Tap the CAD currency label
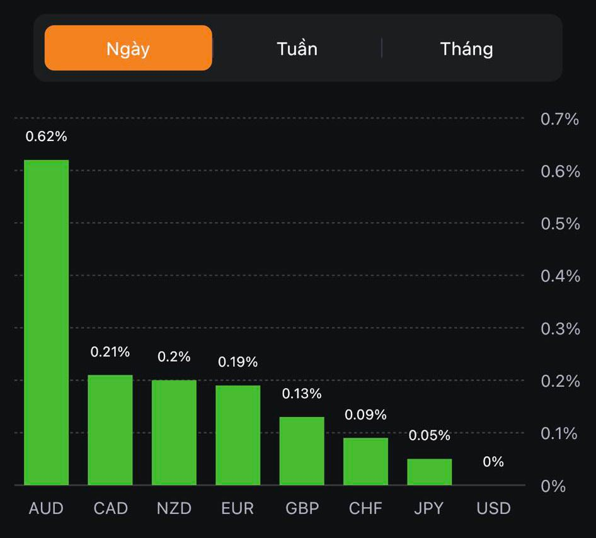 pyautogui.click(x=110, y=508)
